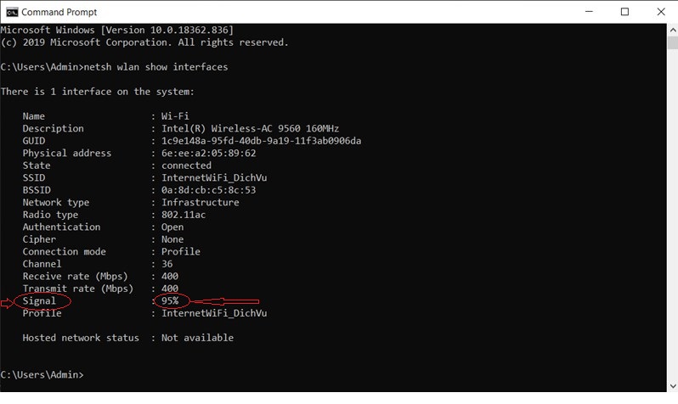The image size is (678, 404).
Task: Click the empty prompt line C:\Users\Admin>
Action: pos(42,374)
